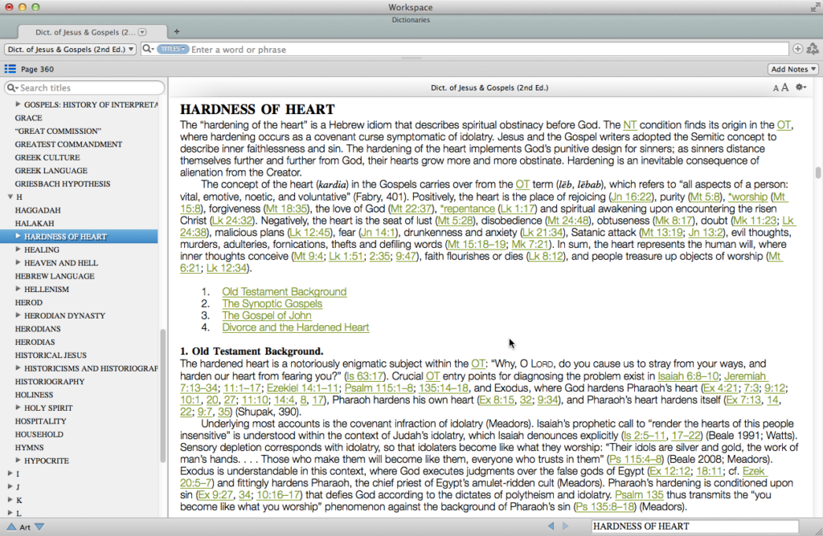823x536 pixels.
Task: Click the user notes icon at top right
Action: point(814,49)
